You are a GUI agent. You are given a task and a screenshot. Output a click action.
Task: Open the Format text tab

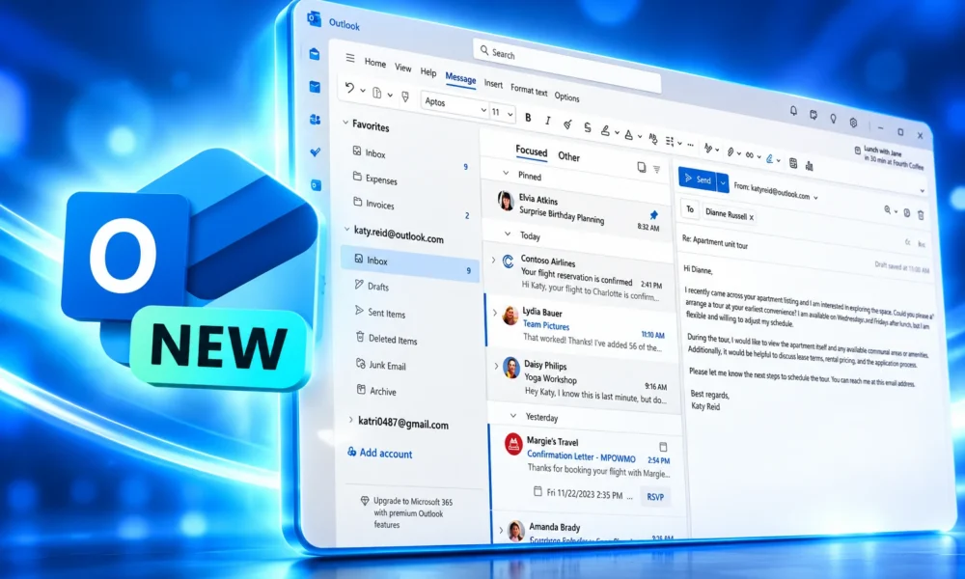point(529,91)
